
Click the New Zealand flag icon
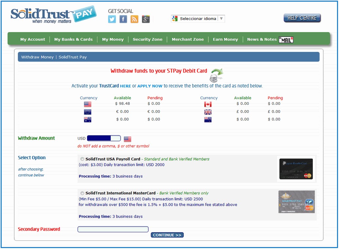point(208,120)
